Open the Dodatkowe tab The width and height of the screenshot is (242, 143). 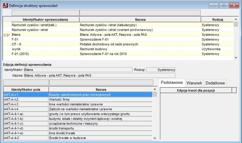click(215, 83)
